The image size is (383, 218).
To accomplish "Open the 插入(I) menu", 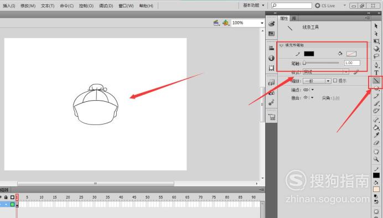I will pos(9,6).
